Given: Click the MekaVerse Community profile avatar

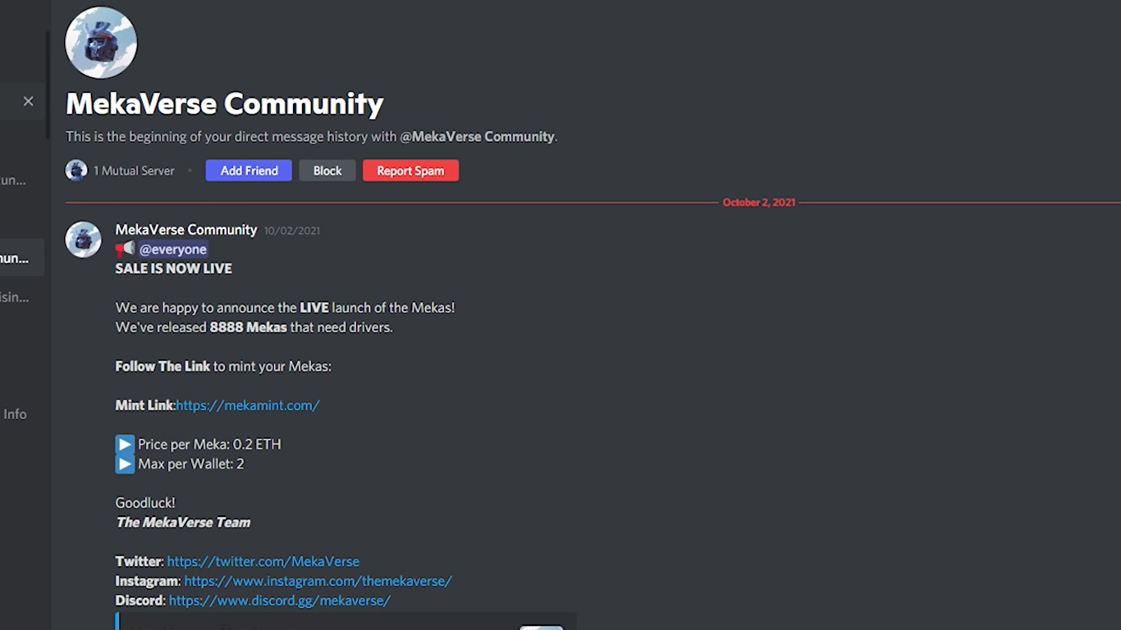Looking at the screenshot, I should click(x=100, y=42).
